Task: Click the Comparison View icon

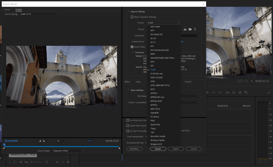Action: click(x=246, y=93)
